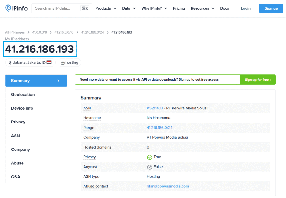
Task: Open the 41.216.0.0/16 breadcrumb link
Action: (64, 32)
